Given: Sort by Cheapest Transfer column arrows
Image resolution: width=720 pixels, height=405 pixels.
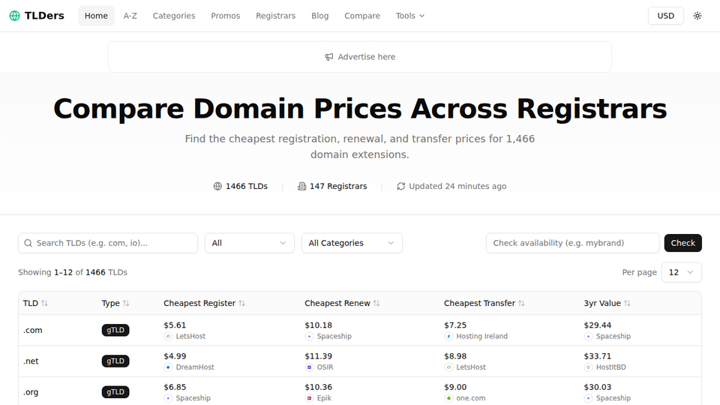Looking at the screenshot, I should click(x=522, y=303).
